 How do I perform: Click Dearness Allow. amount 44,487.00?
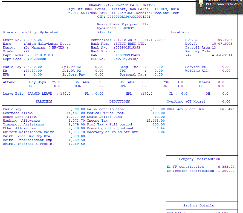coord(76,113)
